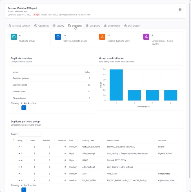Click page 1 in password groups pagination
This screenshot has height=192, width=191.
point(24,190)
